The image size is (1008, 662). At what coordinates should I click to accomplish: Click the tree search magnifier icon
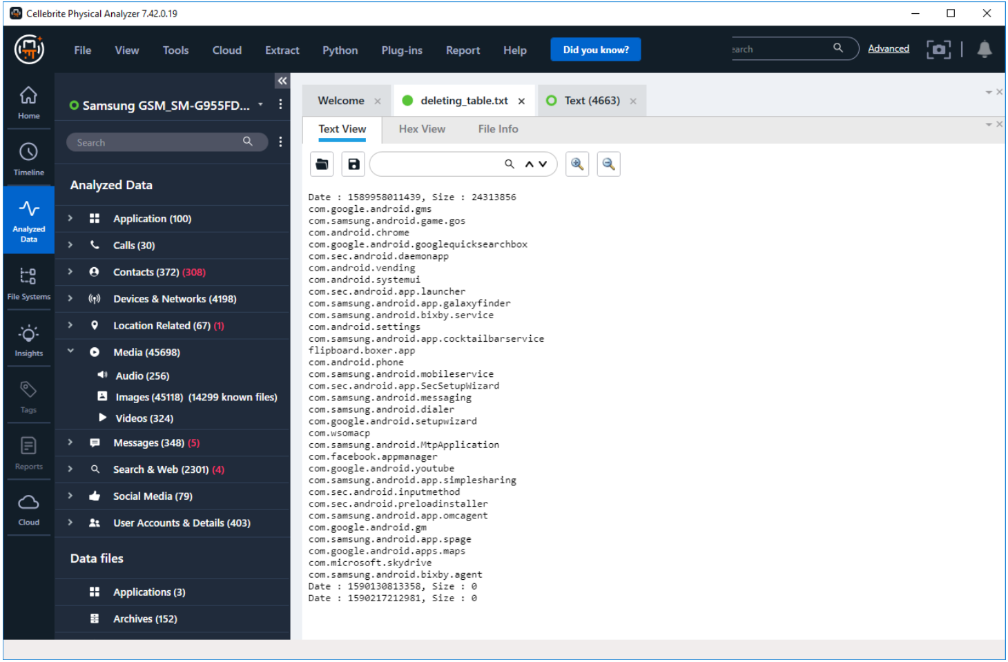[x=248, y=142]
